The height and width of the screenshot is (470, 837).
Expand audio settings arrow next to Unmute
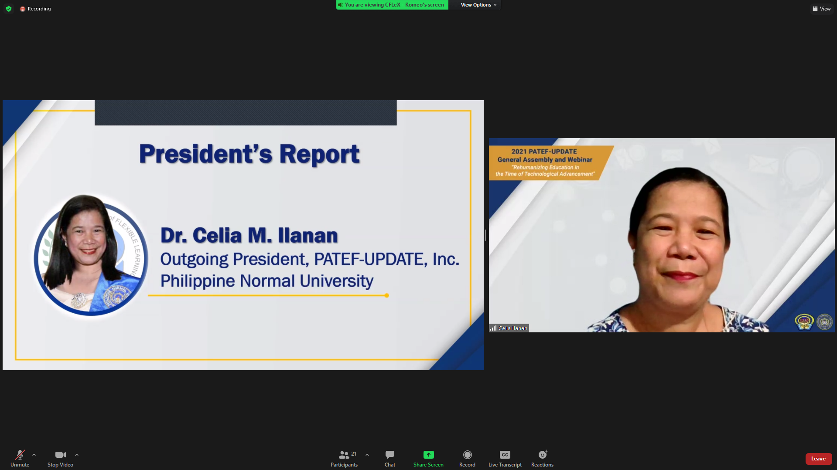pos(34,455)
